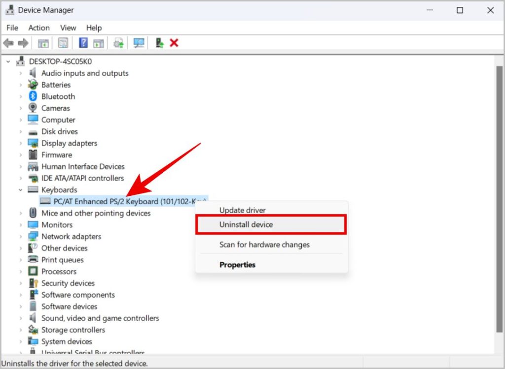Click the IDE ATA/ATAPI controllers icon
This screenshot has width=505, height=369.
point(33,178)
